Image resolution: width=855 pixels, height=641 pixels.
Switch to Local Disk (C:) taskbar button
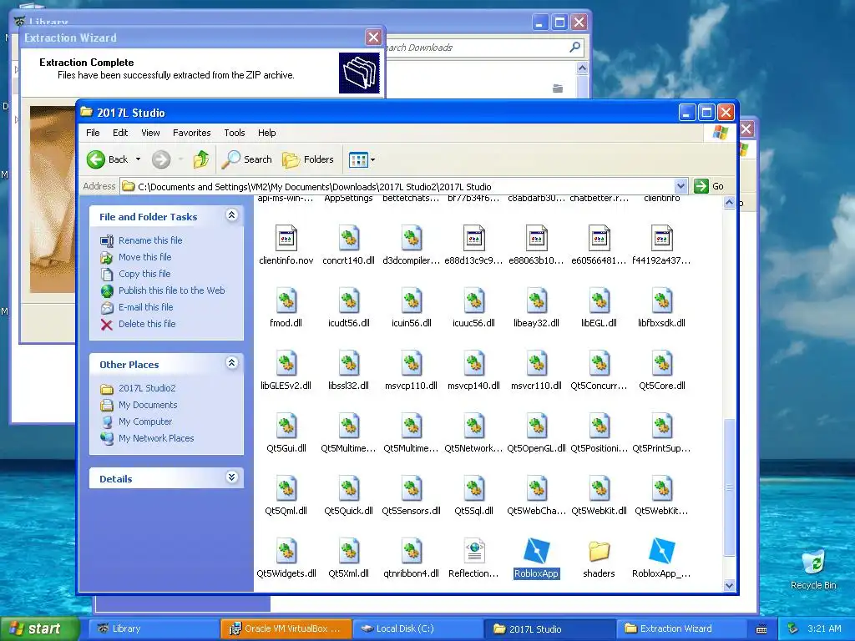(417, 628)
